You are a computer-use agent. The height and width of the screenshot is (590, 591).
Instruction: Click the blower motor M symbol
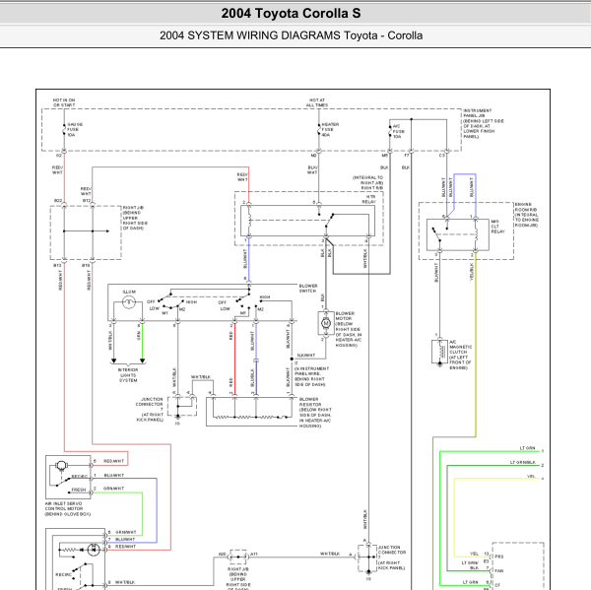click(x=326, y=323)
